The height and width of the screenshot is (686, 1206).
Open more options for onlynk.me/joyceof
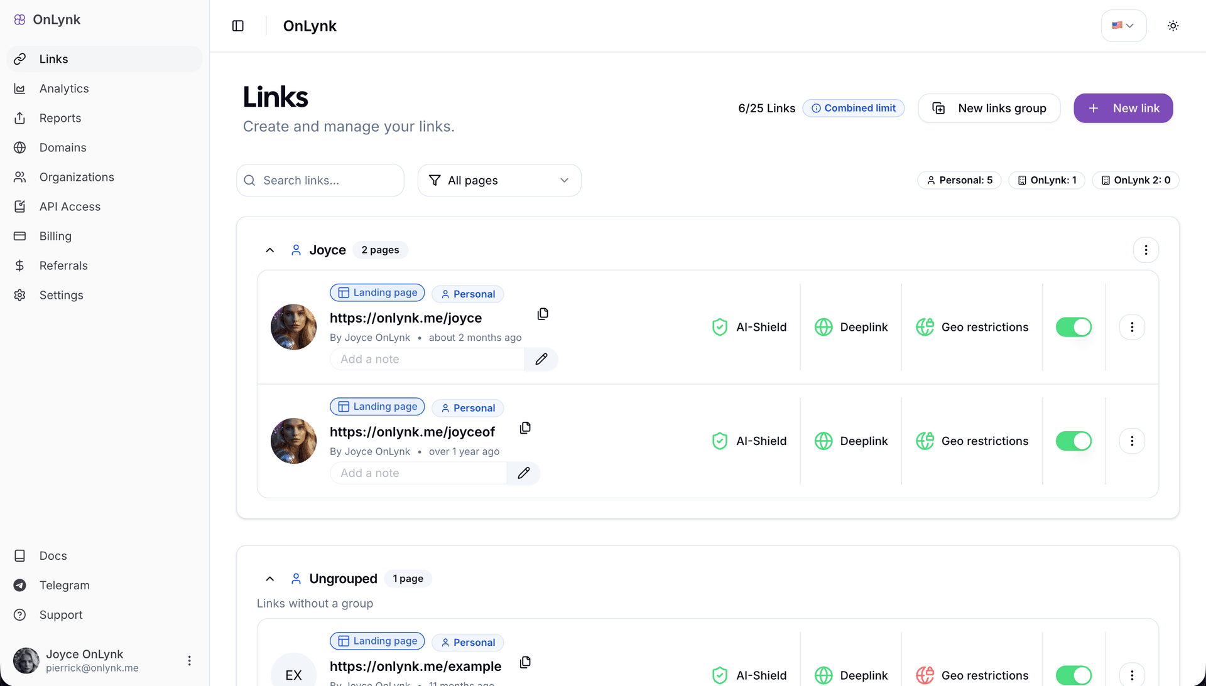1132,441
